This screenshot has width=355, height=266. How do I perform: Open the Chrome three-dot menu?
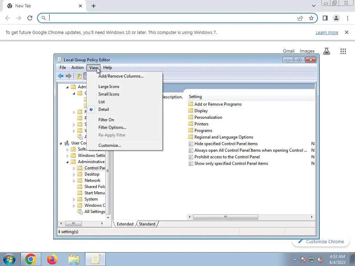(347, 18)
